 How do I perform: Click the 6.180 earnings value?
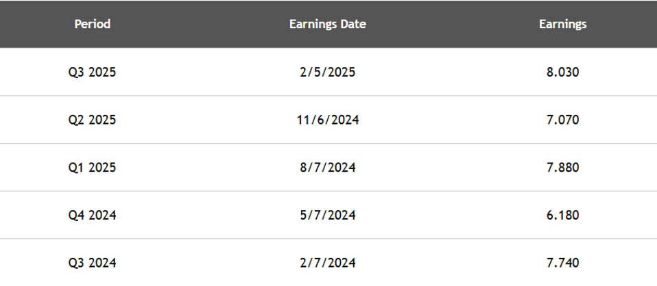[x=563, y=216]
